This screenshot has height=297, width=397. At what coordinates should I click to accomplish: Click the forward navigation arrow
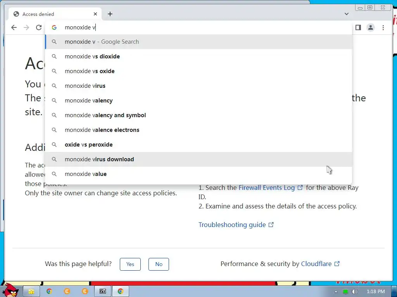coord(26,27)
